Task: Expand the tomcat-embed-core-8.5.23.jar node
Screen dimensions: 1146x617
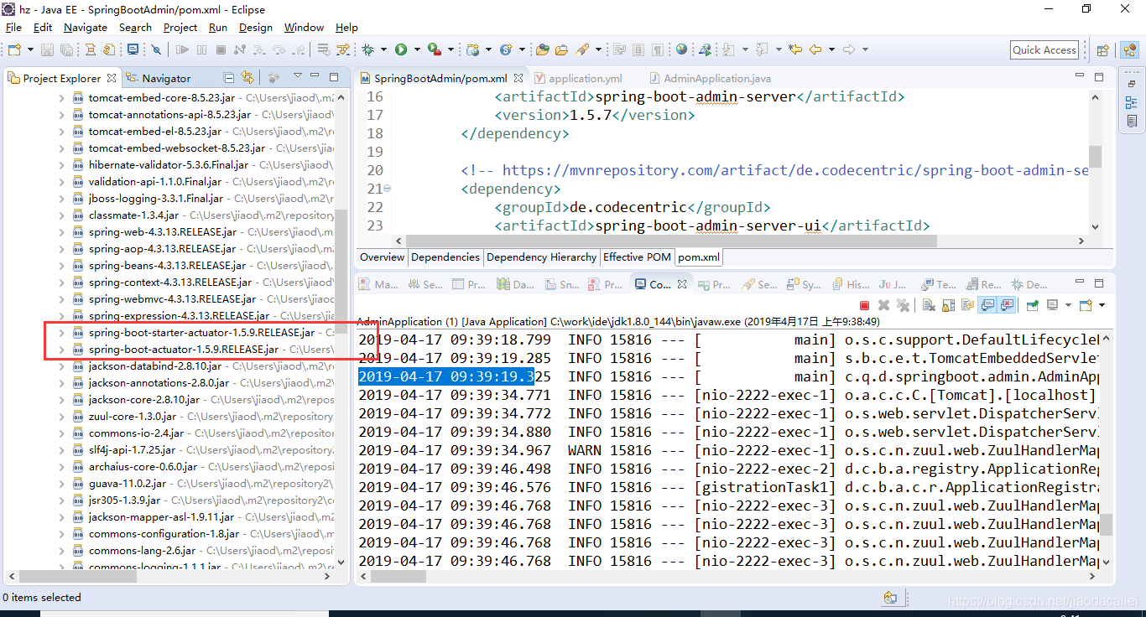Action: coord(61,98)
